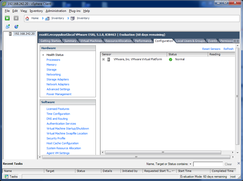
Task: Switch to the Getting Started tab
Action: click(x=51, y=41)
